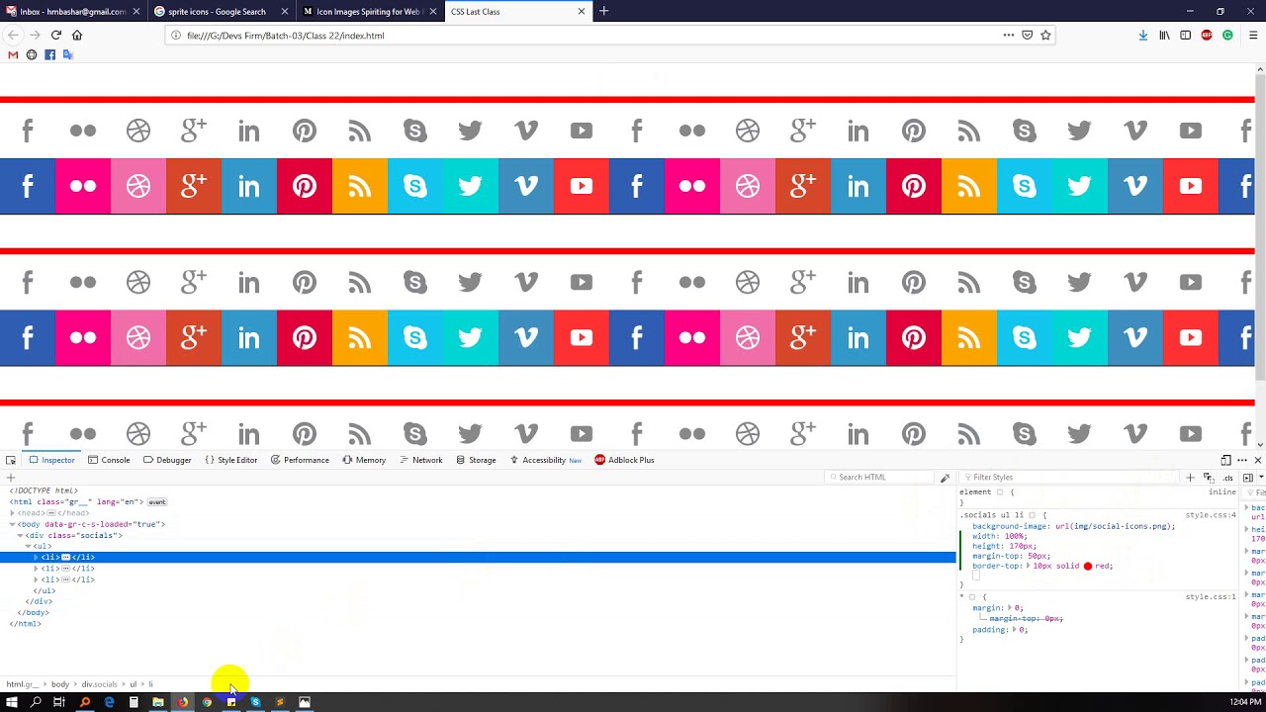Toggle Responsive Design Mode in DevTools
1266x712 pixels.
[1225, 460]
